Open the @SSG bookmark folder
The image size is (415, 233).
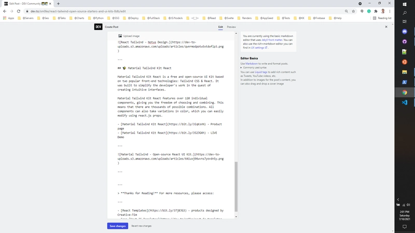tap(113, 18)
